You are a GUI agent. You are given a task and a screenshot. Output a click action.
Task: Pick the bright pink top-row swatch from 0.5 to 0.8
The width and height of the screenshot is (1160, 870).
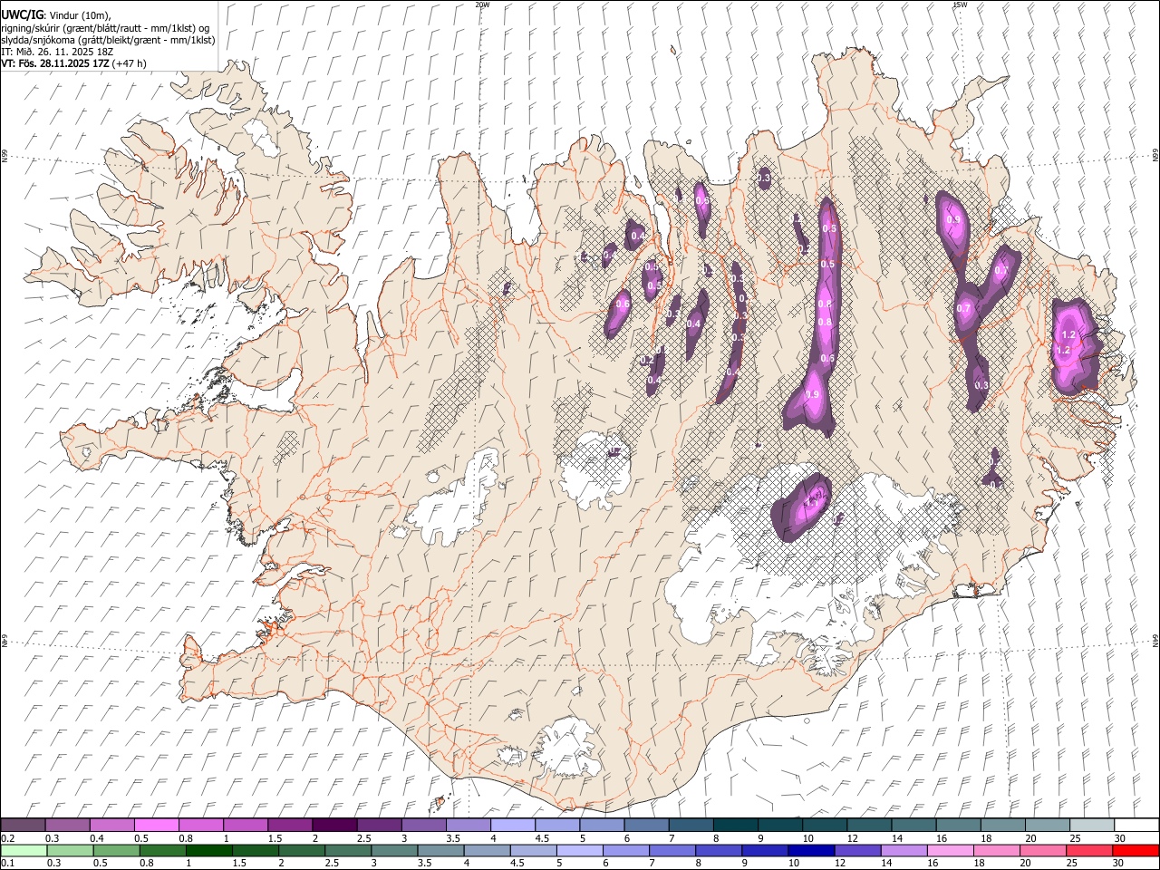(156, 826)
